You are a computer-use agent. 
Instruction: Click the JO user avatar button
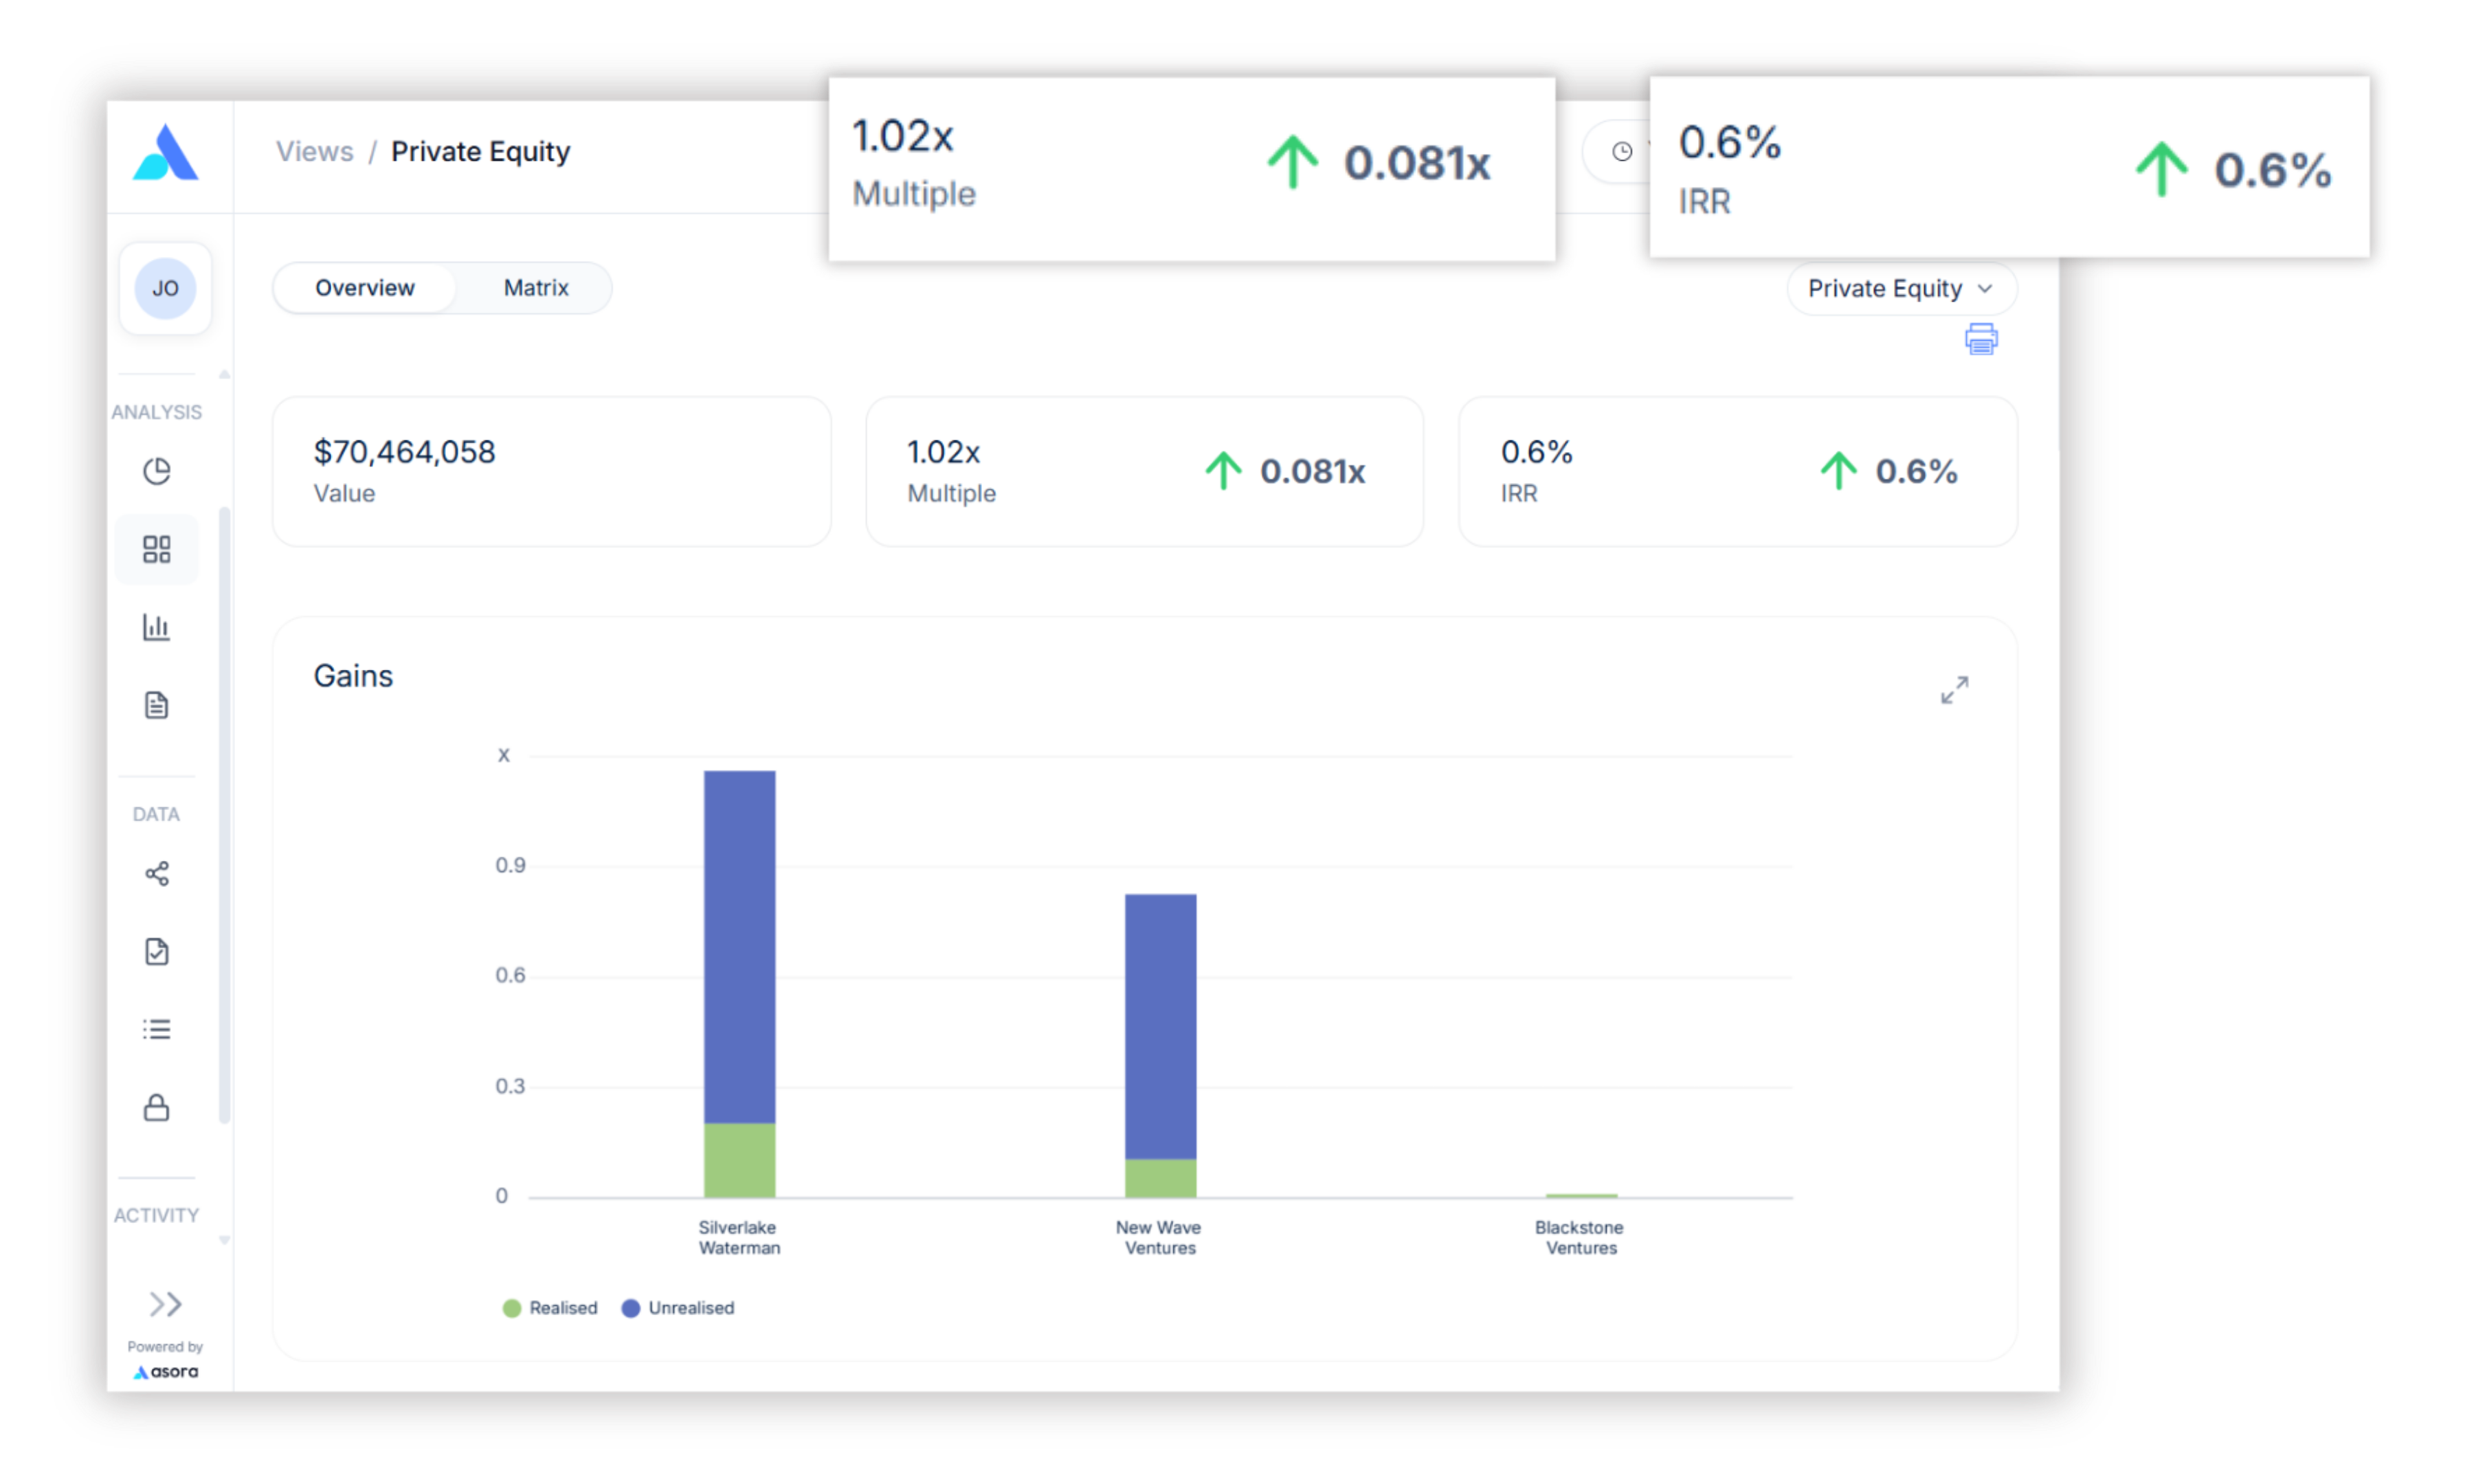165,289
